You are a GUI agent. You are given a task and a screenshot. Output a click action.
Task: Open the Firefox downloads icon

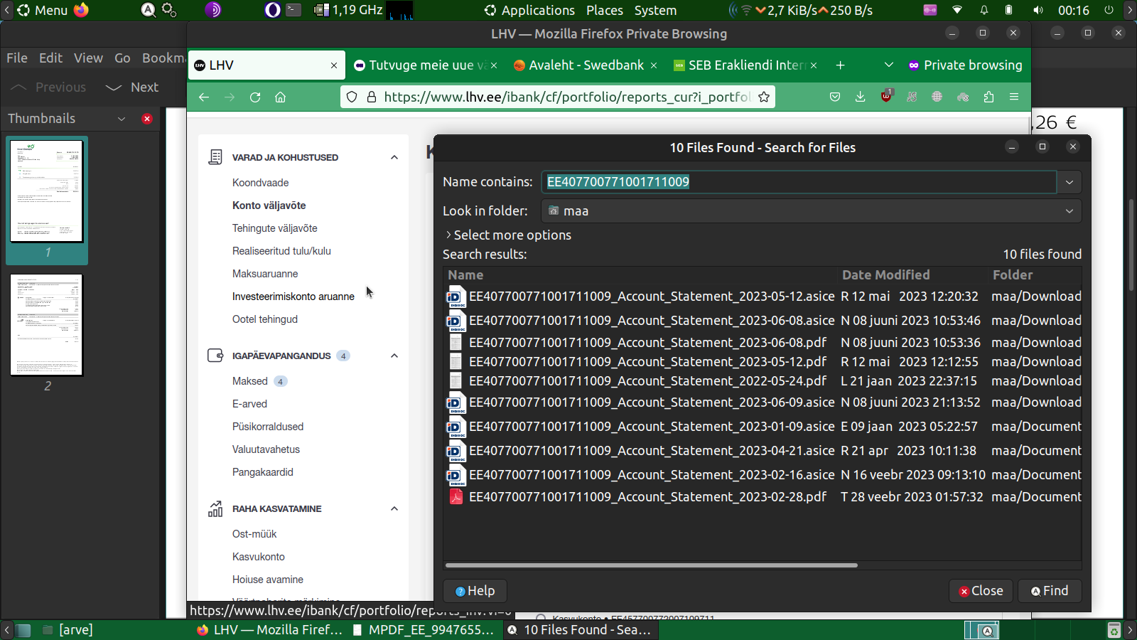(860, 97)
